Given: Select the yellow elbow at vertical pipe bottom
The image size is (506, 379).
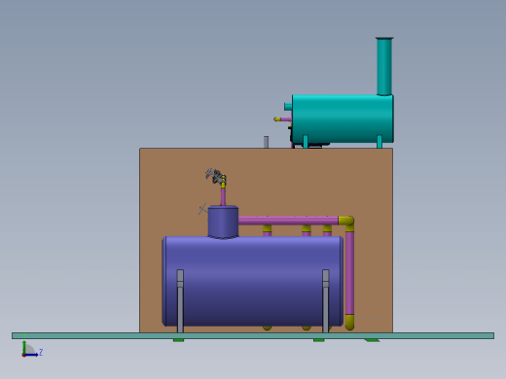Looking at the screenshot, I should click(349, 322).
